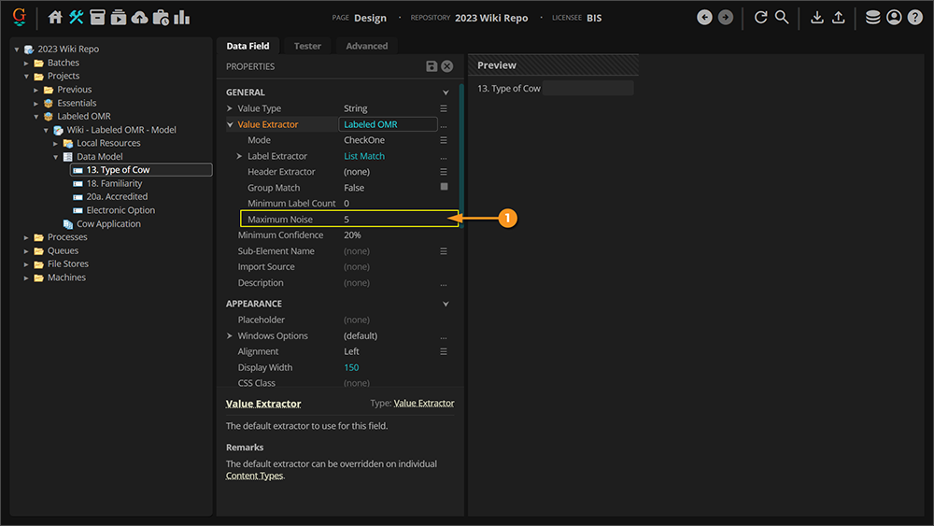Screen dimensions: 934x526
Task: Open the Home page icon
Action: [55, 17]
